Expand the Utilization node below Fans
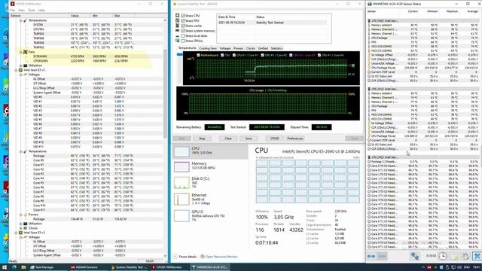Image resolution: width=482 pixels, height=271 pixels. tap(21, 65)
